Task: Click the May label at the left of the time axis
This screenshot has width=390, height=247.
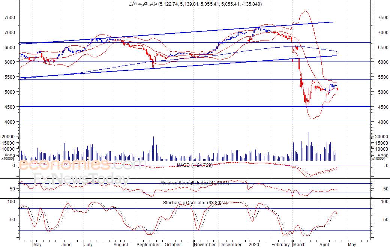Action: (x=37, y=244)
